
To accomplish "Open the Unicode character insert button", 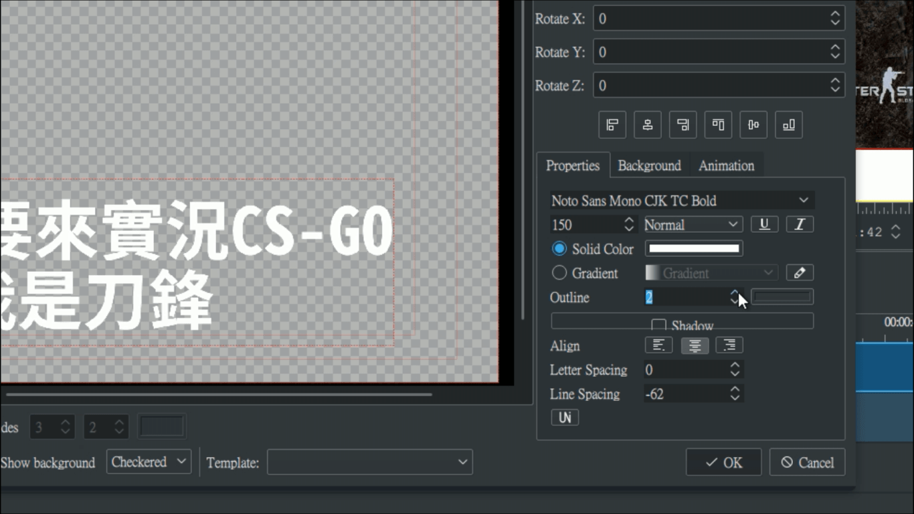I will point(565,418).
